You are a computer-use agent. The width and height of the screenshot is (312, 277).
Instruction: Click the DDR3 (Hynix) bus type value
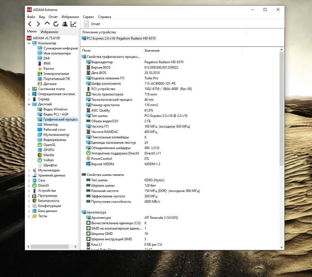[x=154, y=180]
